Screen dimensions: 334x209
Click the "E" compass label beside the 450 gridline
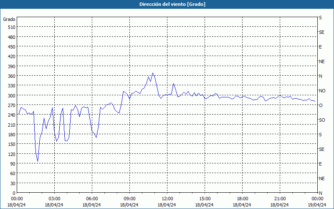tap(320, 47)
